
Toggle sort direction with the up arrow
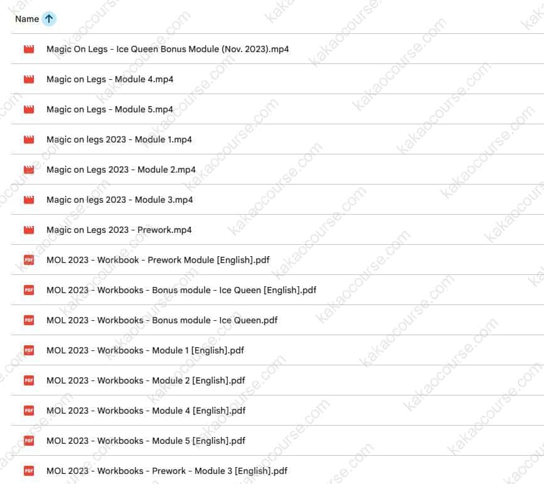click(x=49, y=19)
